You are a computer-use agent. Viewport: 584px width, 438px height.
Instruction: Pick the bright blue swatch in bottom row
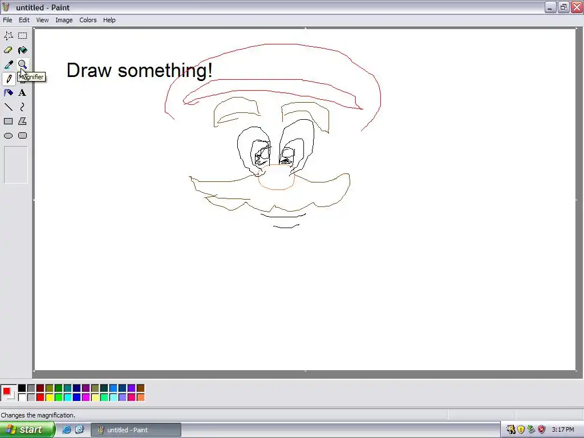tap(77, 398)
